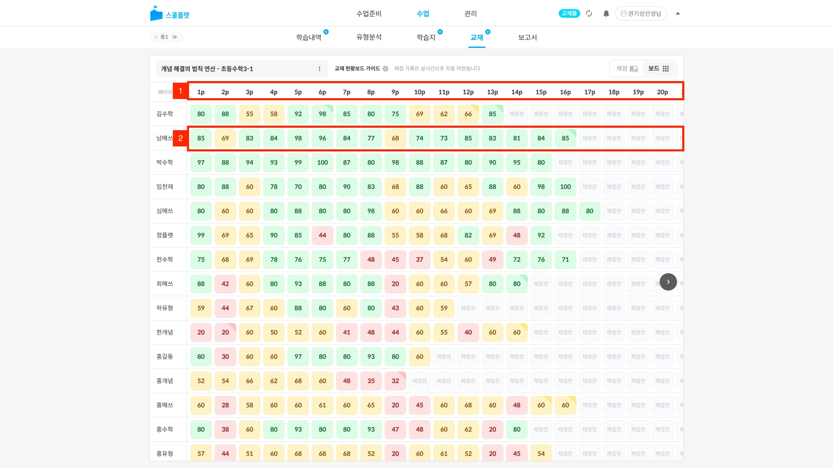Switch to 보드 grid view
833x468 pixels.
coord(658,69)
